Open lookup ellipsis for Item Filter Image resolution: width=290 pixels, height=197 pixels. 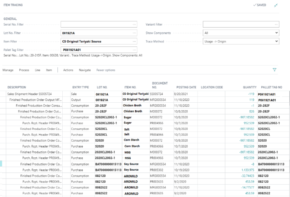[x=134, y=41]
